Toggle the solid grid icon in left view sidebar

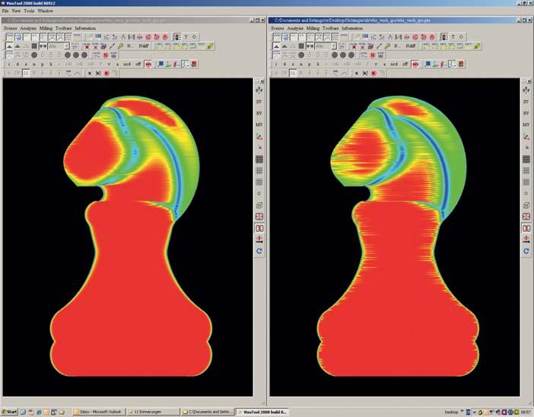pyautogui.click(x=259, y=159)
